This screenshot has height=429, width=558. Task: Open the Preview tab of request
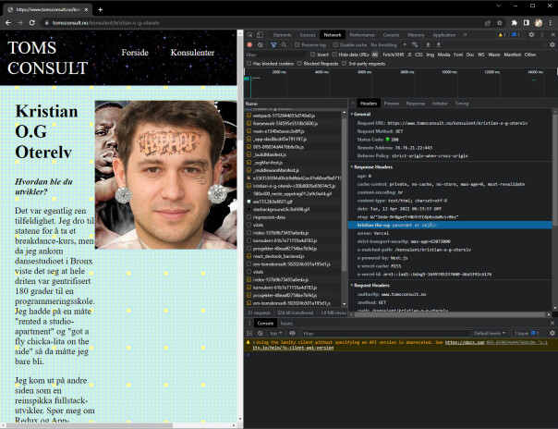tap(392, 104)
